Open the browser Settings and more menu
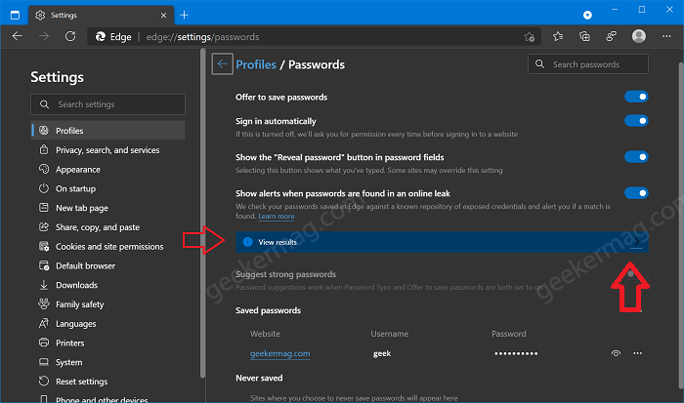 pos(666,36)
